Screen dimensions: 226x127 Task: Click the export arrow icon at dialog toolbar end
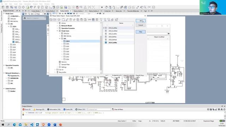point(117,20)
